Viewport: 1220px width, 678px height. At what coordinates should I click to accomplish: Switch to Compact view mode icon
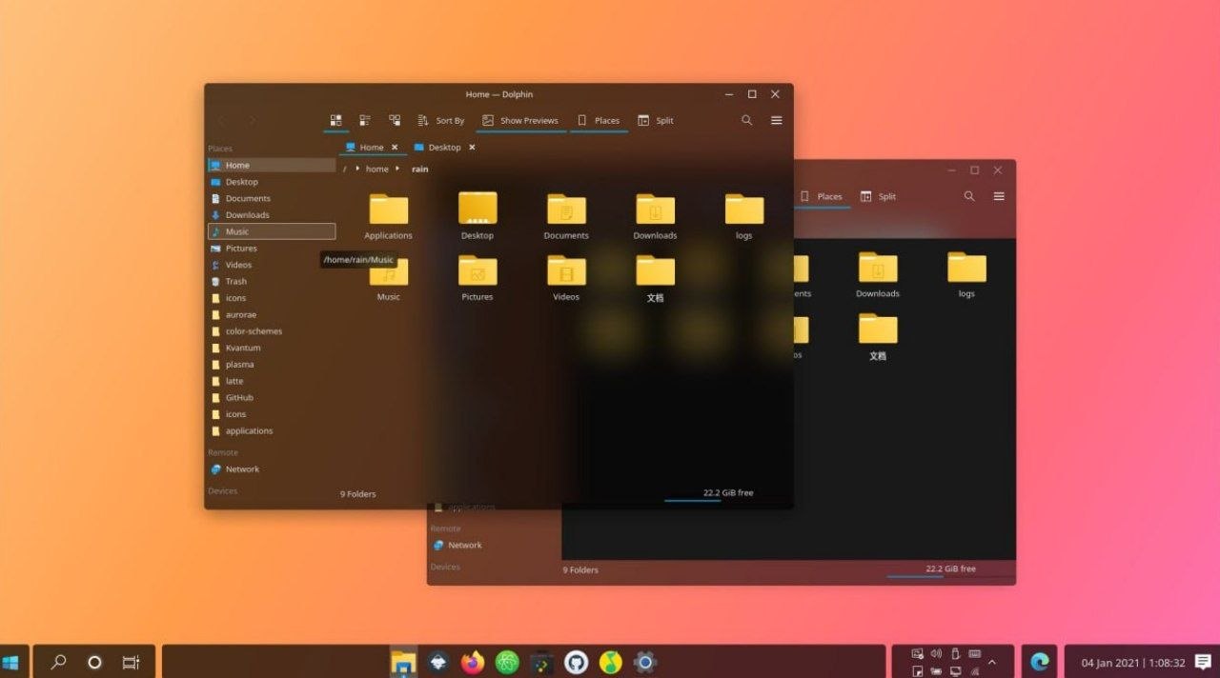tap(365, 121)
